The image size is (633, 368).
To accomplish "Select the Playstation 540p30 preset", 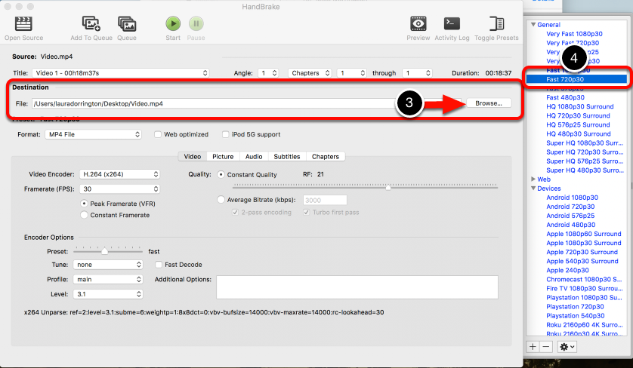I will tap(576, 316).
